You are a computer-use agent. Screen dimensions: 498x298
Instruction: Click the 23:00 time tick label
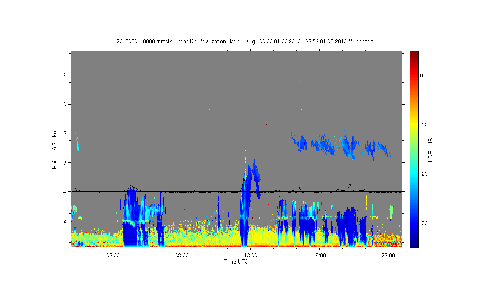388,255
